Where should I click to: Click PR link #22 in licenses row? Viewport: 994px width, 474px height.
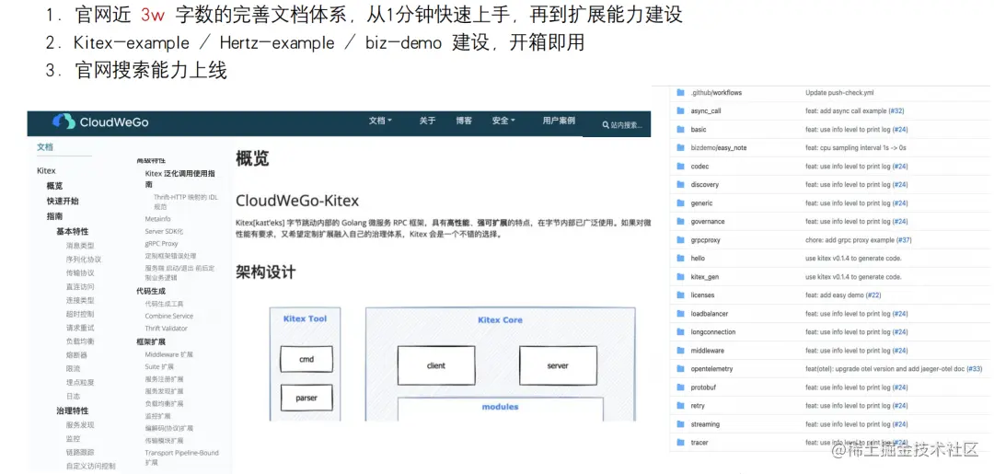coord(873,295)
